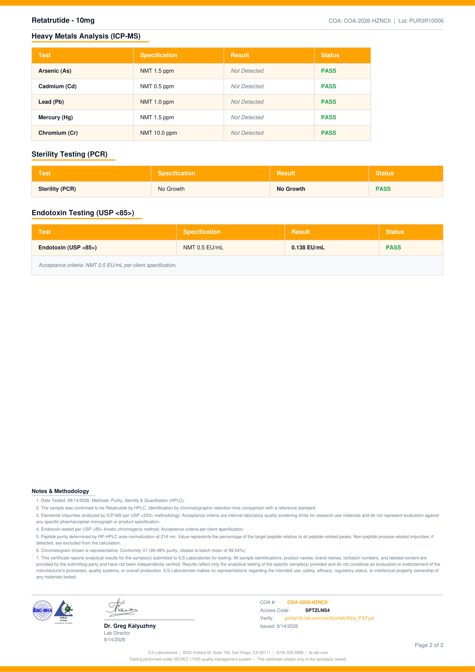Click the Endotoxin Testing section heading
The height and width of the screenshot is (672, 475).
pos(83,213)
